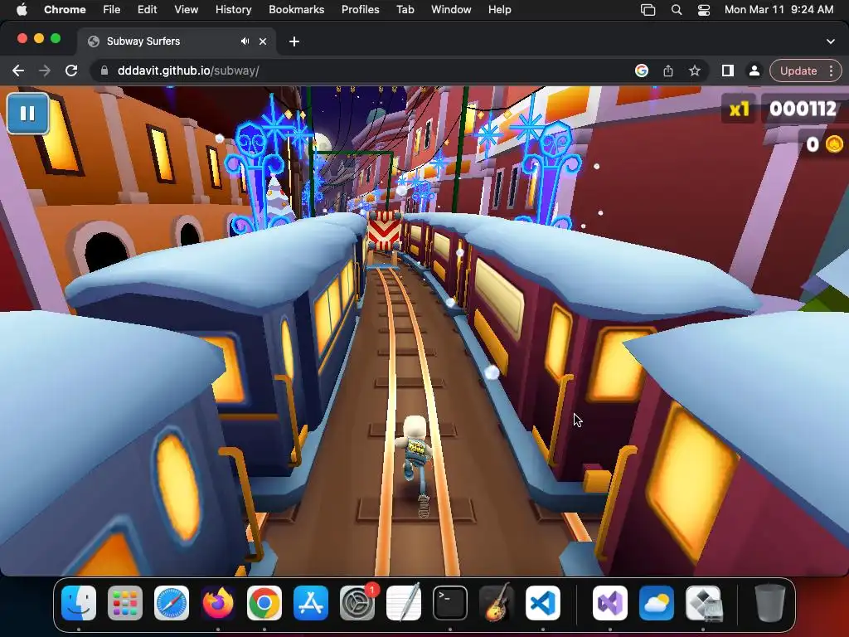Open TextEdit from the Dock

coord(404,603)
